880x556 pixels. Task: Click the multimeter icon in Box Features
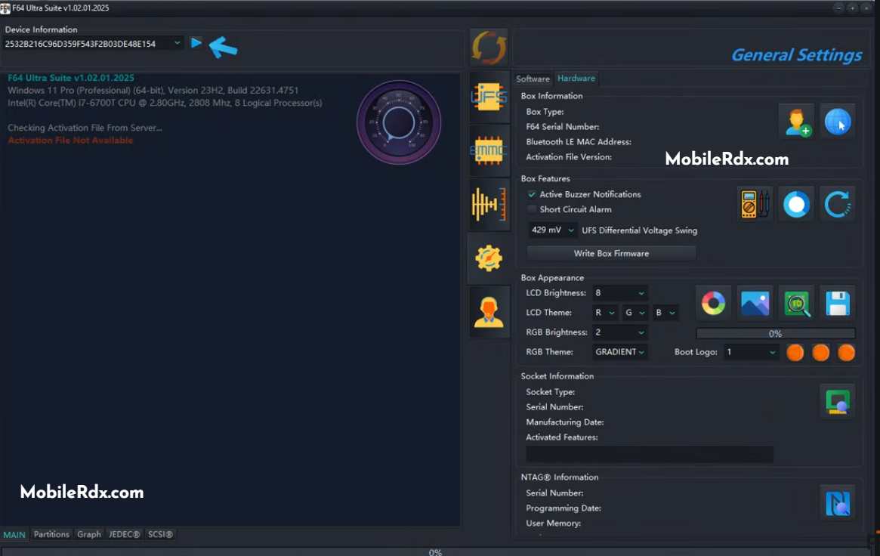[755, 204]
